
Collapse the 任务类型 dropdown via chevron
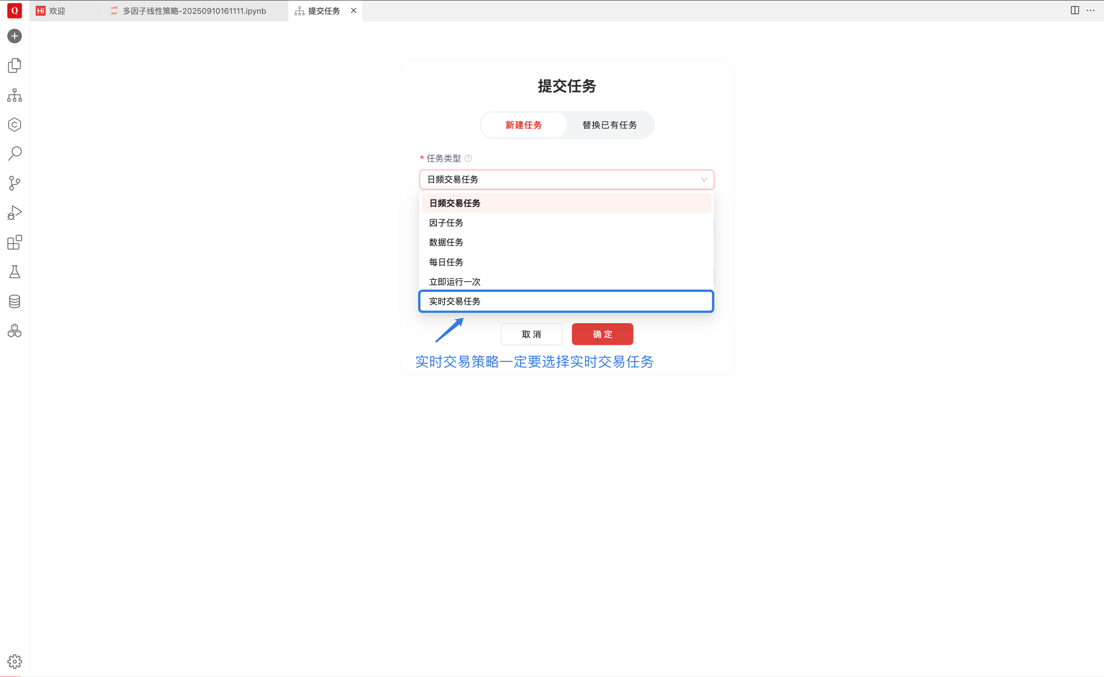[x=704, y=179]
